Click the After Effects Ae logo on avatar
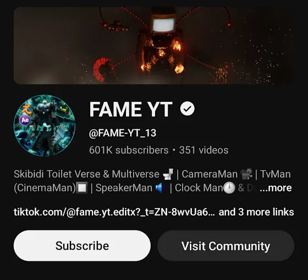Image resolution: width=308 pixels, height=280 pixels. tap(25, 120)
